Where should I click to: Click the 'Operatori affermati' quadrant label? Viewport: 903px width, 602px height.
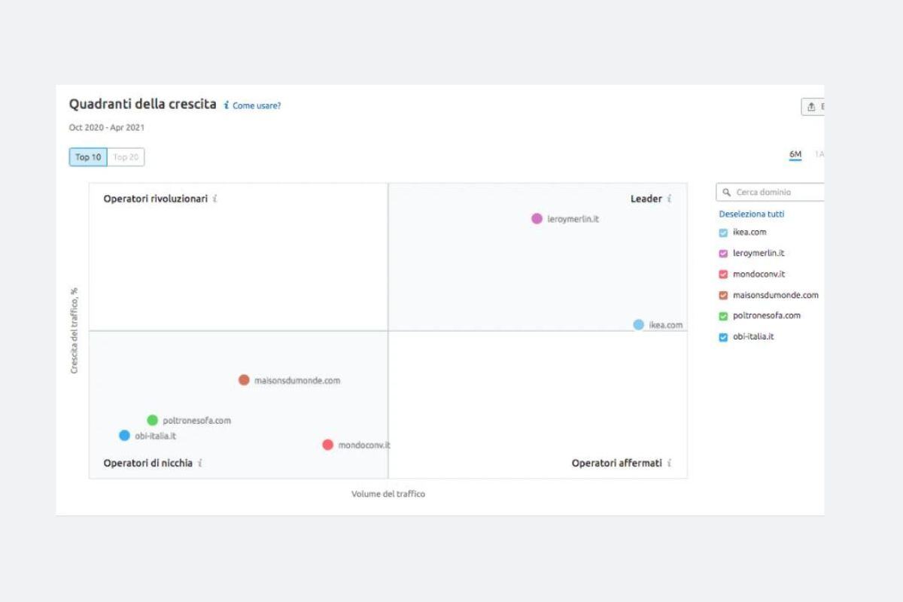[617, 463]
